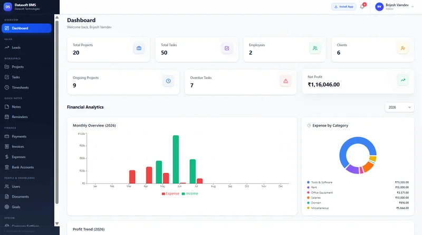Viewport: 422px width, 235px height.
Task: Click the Tools & Software blue swatch
Action: 308,182
